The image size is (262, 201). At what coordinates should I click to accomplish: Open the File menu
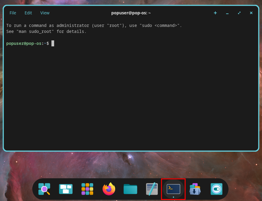click(13, 13)
